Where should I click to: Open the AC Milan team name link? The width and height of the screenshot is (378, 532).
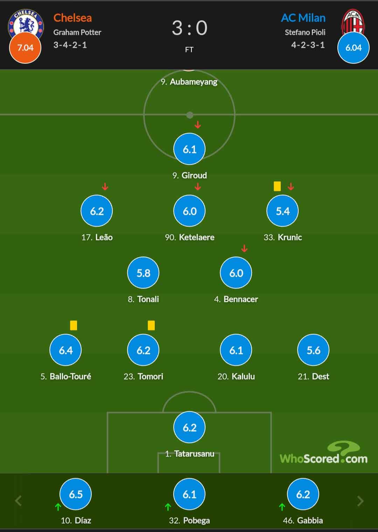(x=303, y=18)
